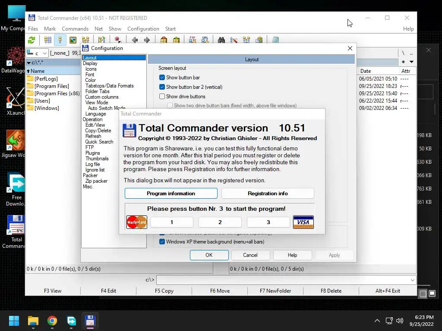Click the left panel c:\*.* path arrow

tap(29, 63)
